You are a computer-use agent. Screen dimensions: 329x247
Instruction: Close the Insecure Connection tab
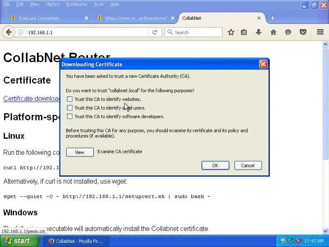pos(86,18)
